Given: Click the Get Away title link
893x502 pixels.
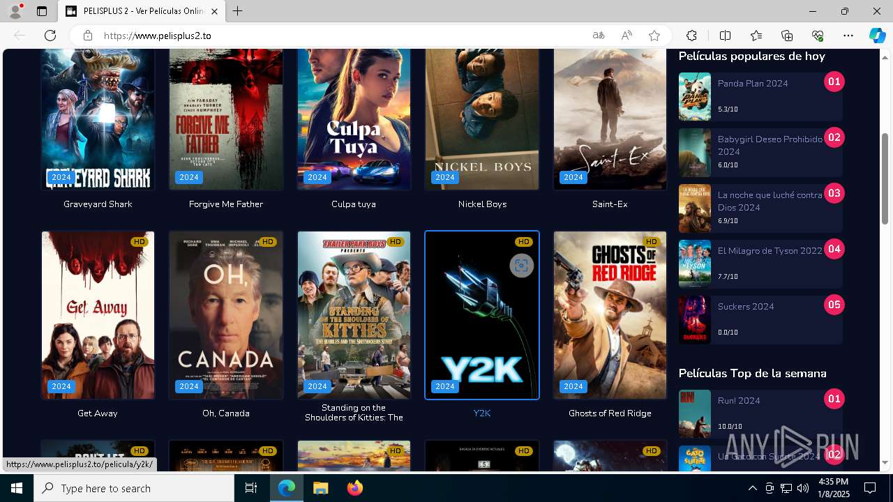Looking at the screenshot, I should tap(98, 413).
